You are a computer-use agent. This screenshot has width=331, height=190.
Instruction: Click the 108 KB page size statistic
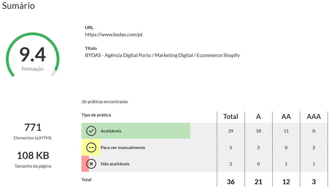tap(32, 155)
